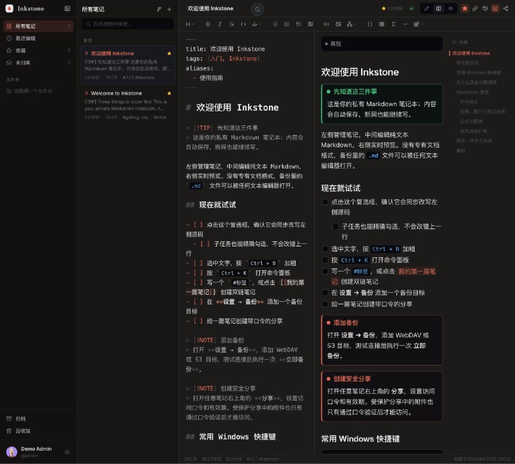The height and width of the screenshot is (464, 515).
Task: Insert a hyperlink
Action: pos(326,24)
